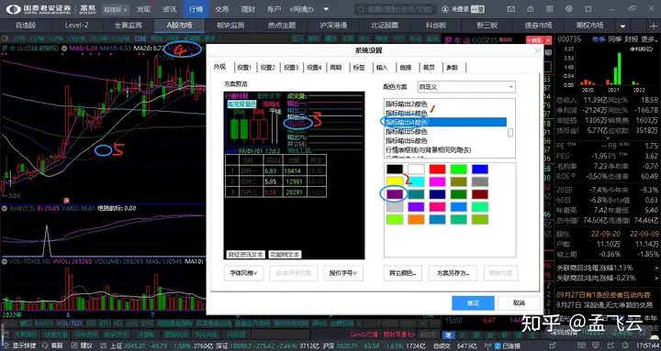Click the lock icon in the title bar
Viewport: 661px width, 351px height.
tap(531, 9)
